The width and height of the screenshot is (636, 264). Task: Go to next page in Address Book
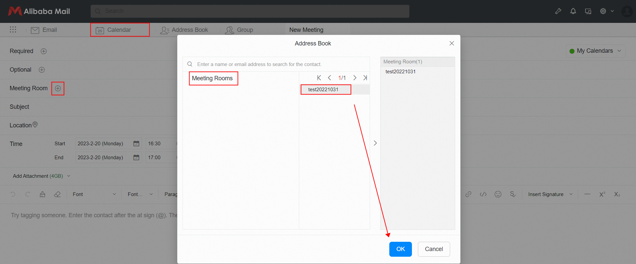355,78
